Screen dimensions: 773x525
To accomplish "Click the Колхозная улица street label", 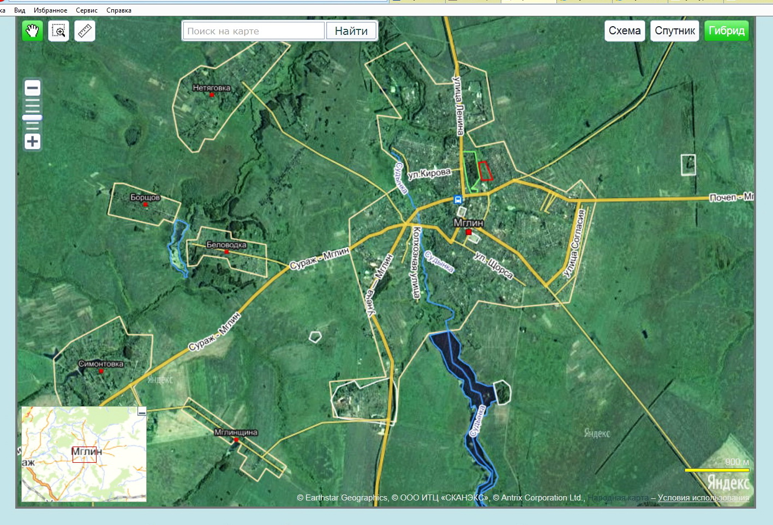I will tap(416, 263).
